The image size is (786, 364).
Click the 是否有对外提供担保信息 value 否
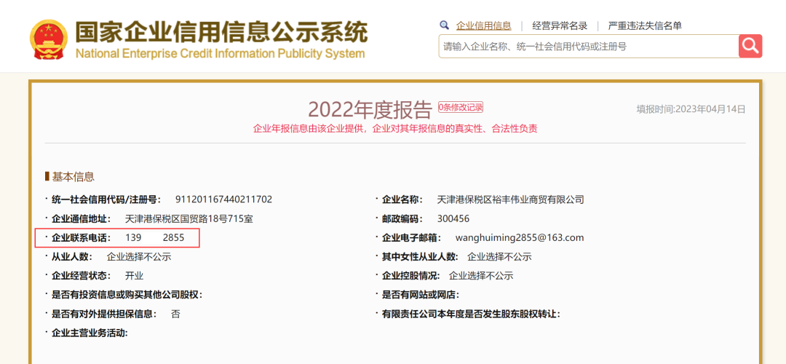click(175, 314)
